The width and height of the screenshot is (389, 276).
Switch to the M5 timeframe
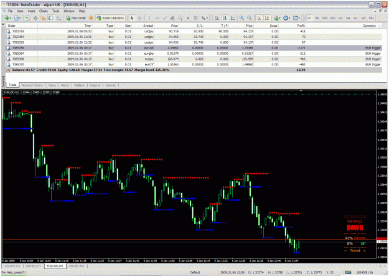point(317,18)
